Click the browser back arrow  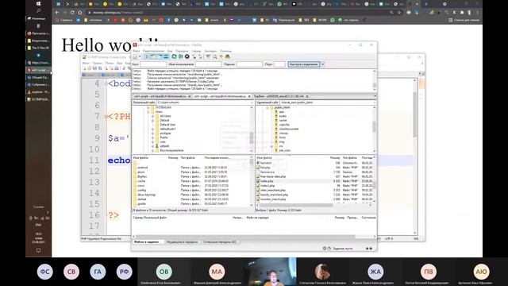point(57,13)
